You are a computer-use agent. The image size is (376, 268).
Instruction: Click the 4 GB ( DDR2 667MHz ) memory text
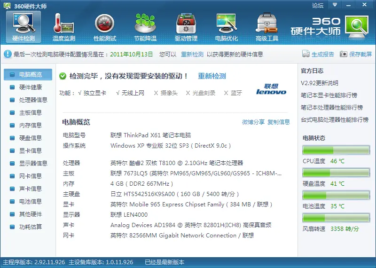pos(141,184)
